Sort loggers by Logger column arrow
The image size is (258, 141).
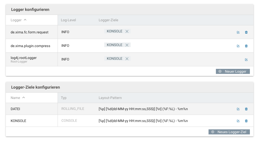point(25,20)
